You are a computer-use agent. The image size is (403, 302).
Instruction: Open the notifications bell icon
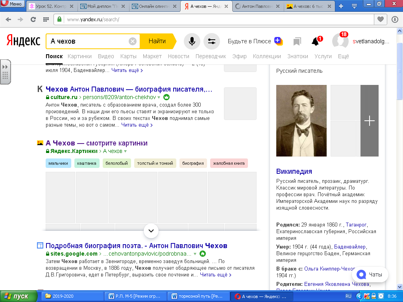click(x=315, y=41)
